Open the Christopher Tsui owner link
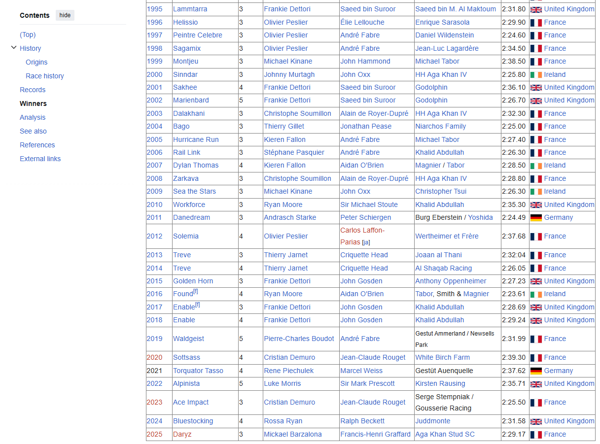 [441, 191]
